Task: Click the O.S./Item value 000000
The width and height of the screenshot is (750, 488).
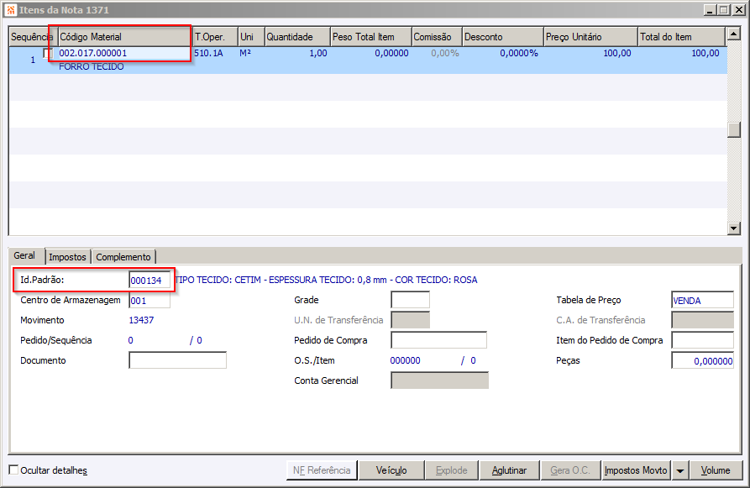Action: 405,360
